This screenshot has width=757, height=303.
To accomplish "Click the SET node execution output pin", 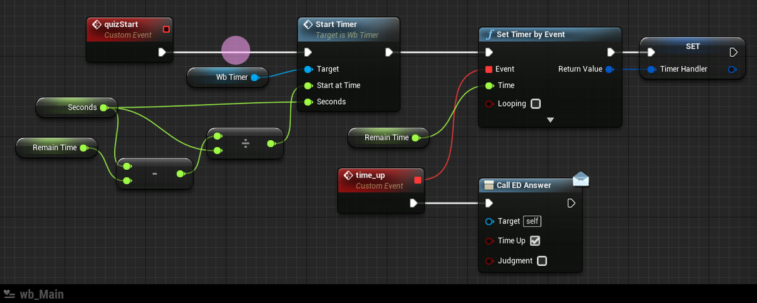I will point(733,52).
